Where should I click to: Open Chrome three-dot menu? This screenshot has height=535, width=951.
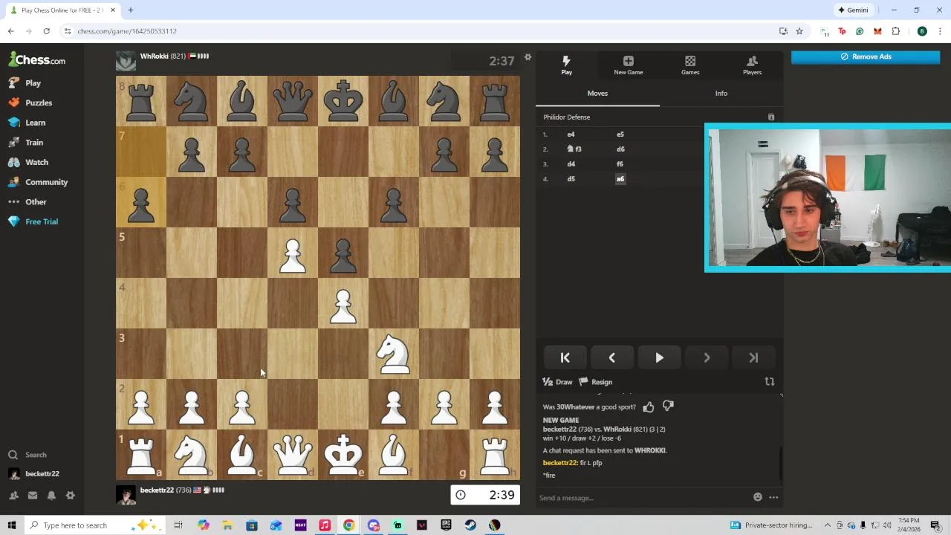click(x=940, y=31)
